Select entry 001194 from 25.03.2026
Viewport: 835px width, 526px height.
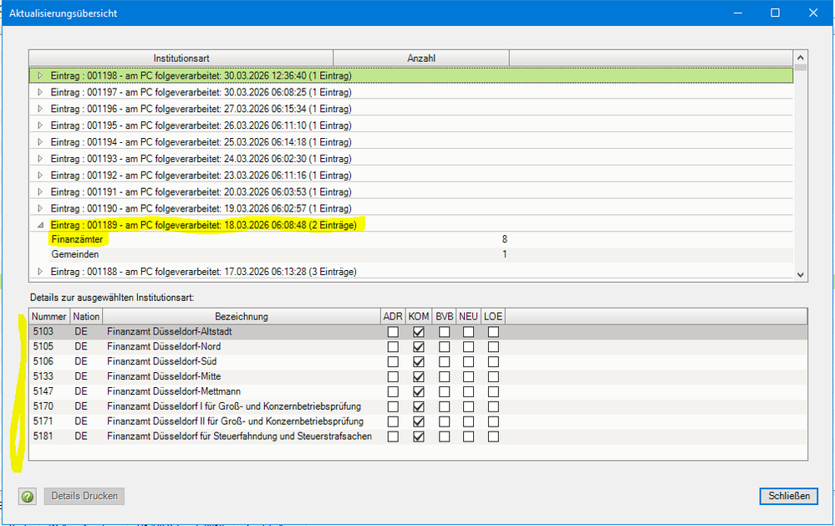coord(411,142)
